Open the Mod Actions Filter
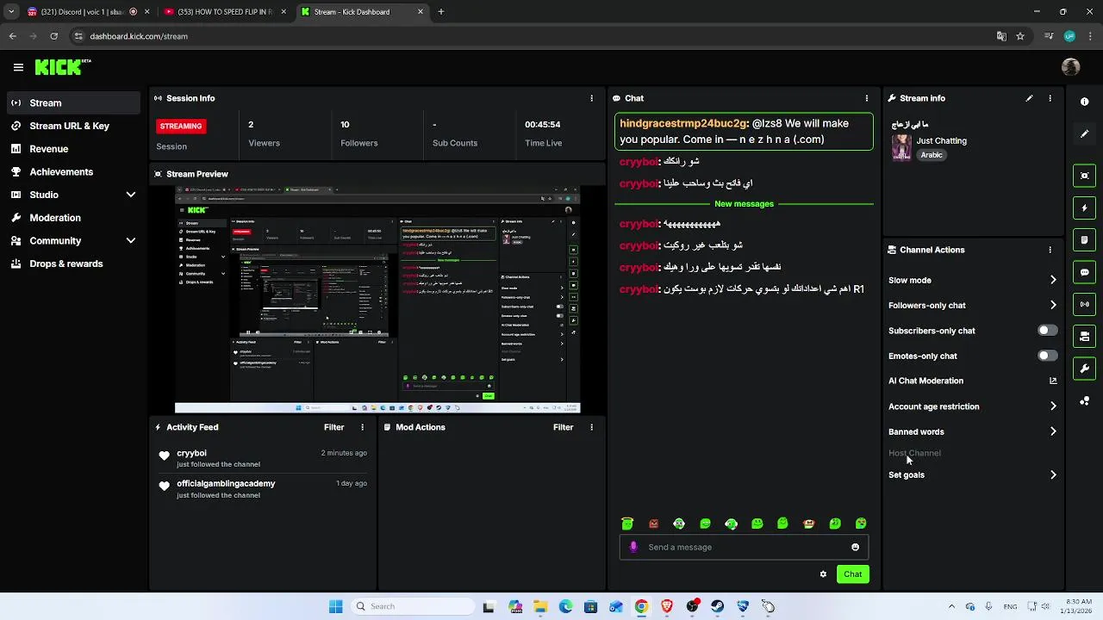1103x620 pixels. [x=563, y=427]
